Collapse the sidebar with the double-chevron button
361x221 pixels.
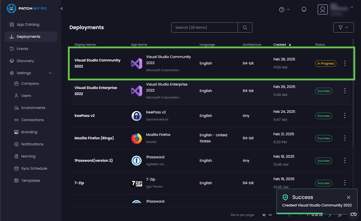click(x=61, y=9)
